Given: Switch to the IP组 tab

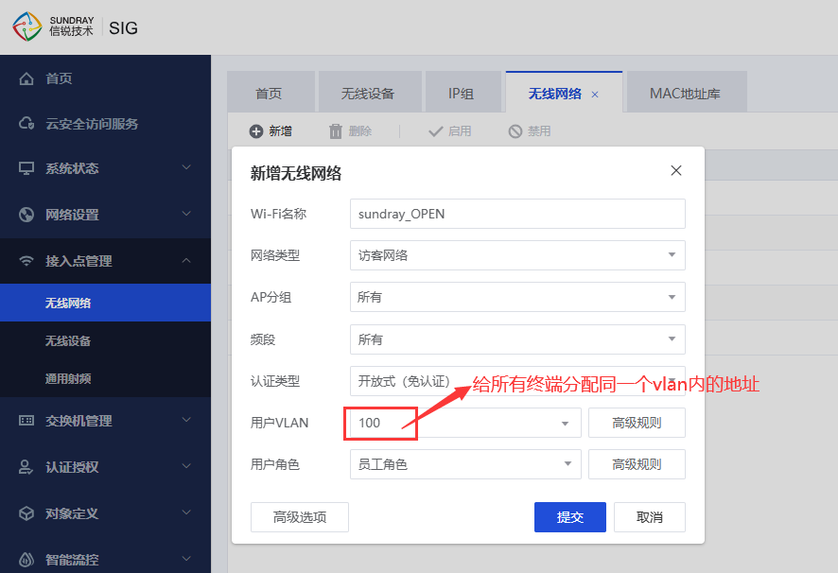Looking at the screenshot, I should (463, 92).
